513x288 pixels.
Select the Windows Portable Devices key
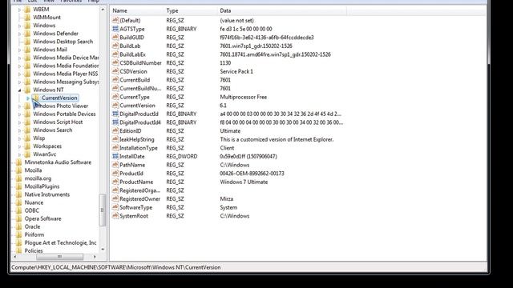pos(64,114)
